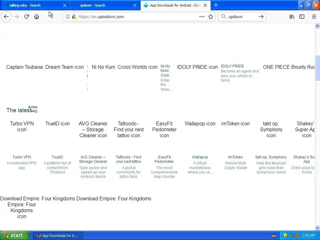The width and height of the screenshot is (320, 240).
Task: Click the on-screen keyboard tray icon
Action: [x=274, y=236]
